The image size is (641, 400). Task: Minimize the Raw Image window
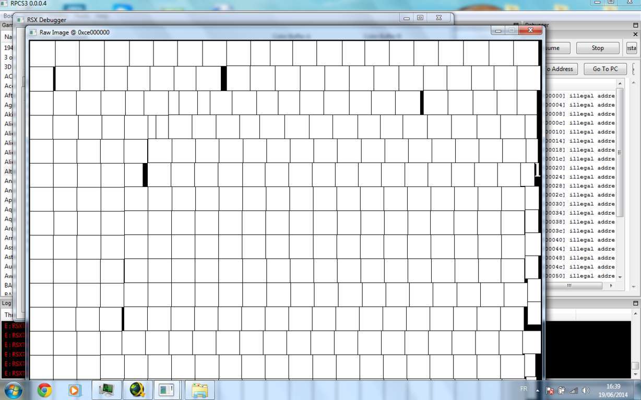pos(498,31)
